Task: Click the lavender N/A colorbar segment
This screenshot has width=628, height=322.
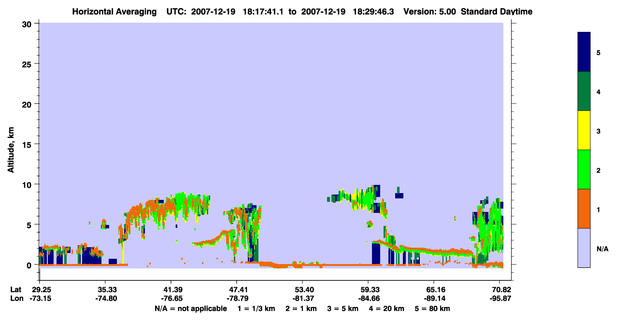Action: coord(584,248)
